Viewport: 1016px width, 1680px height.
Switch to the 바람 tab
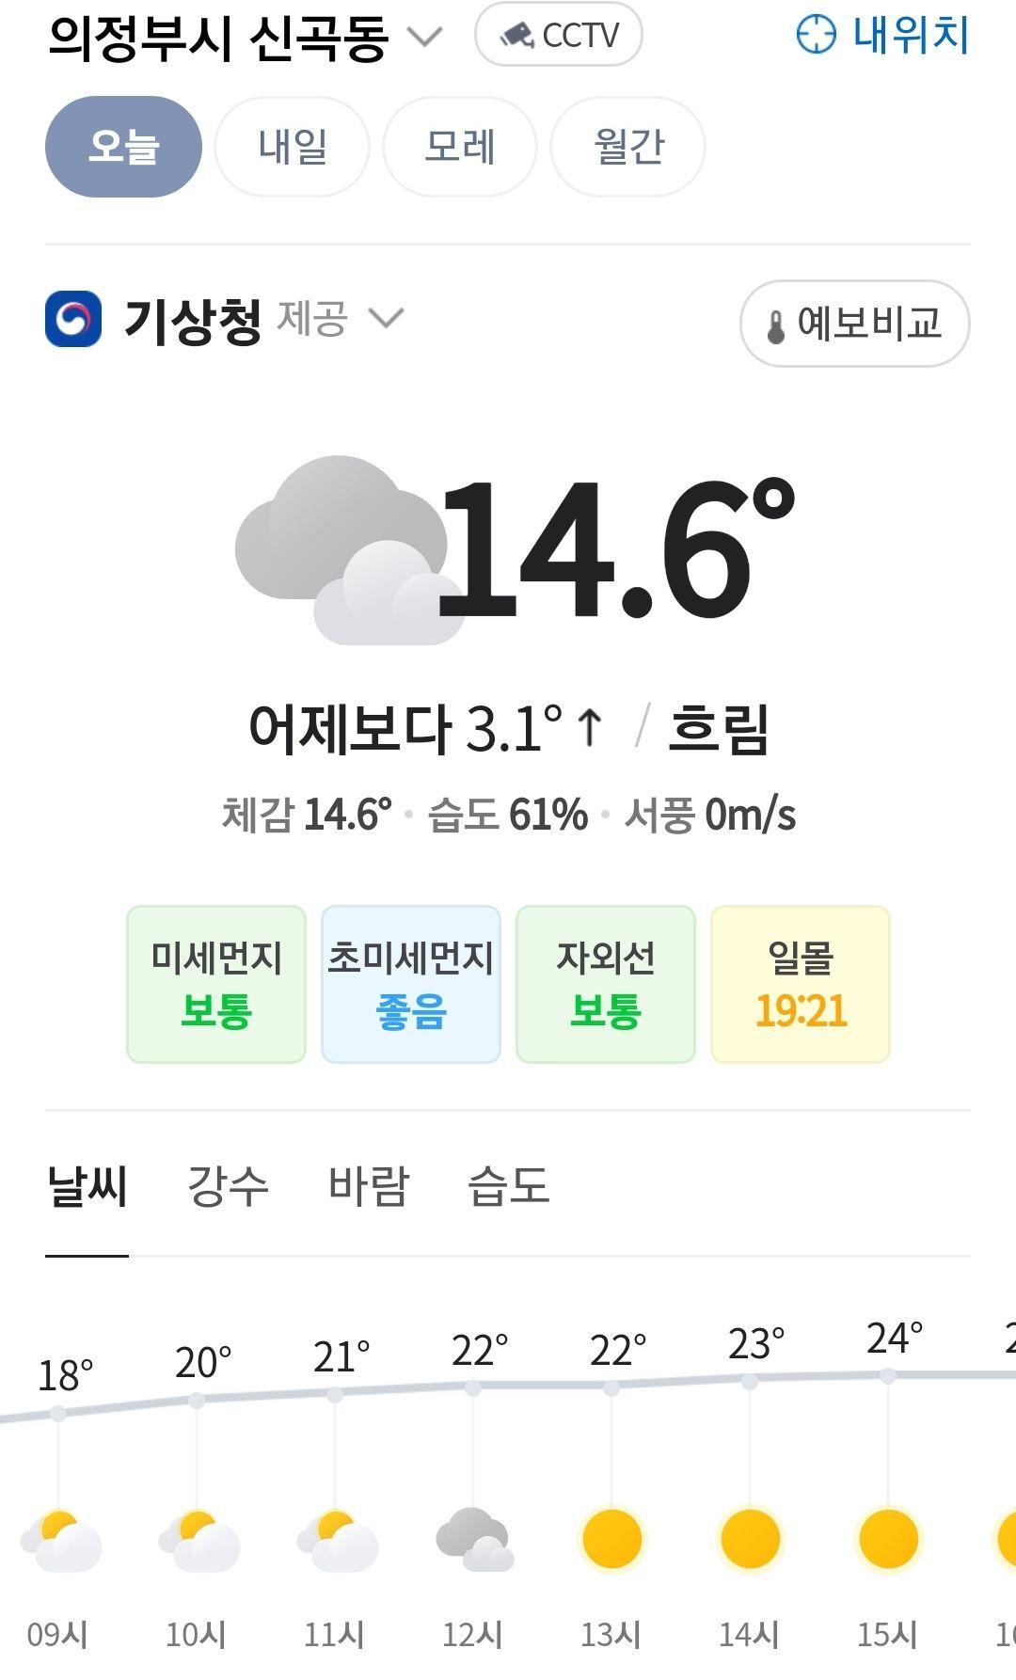click(369, 1185)
